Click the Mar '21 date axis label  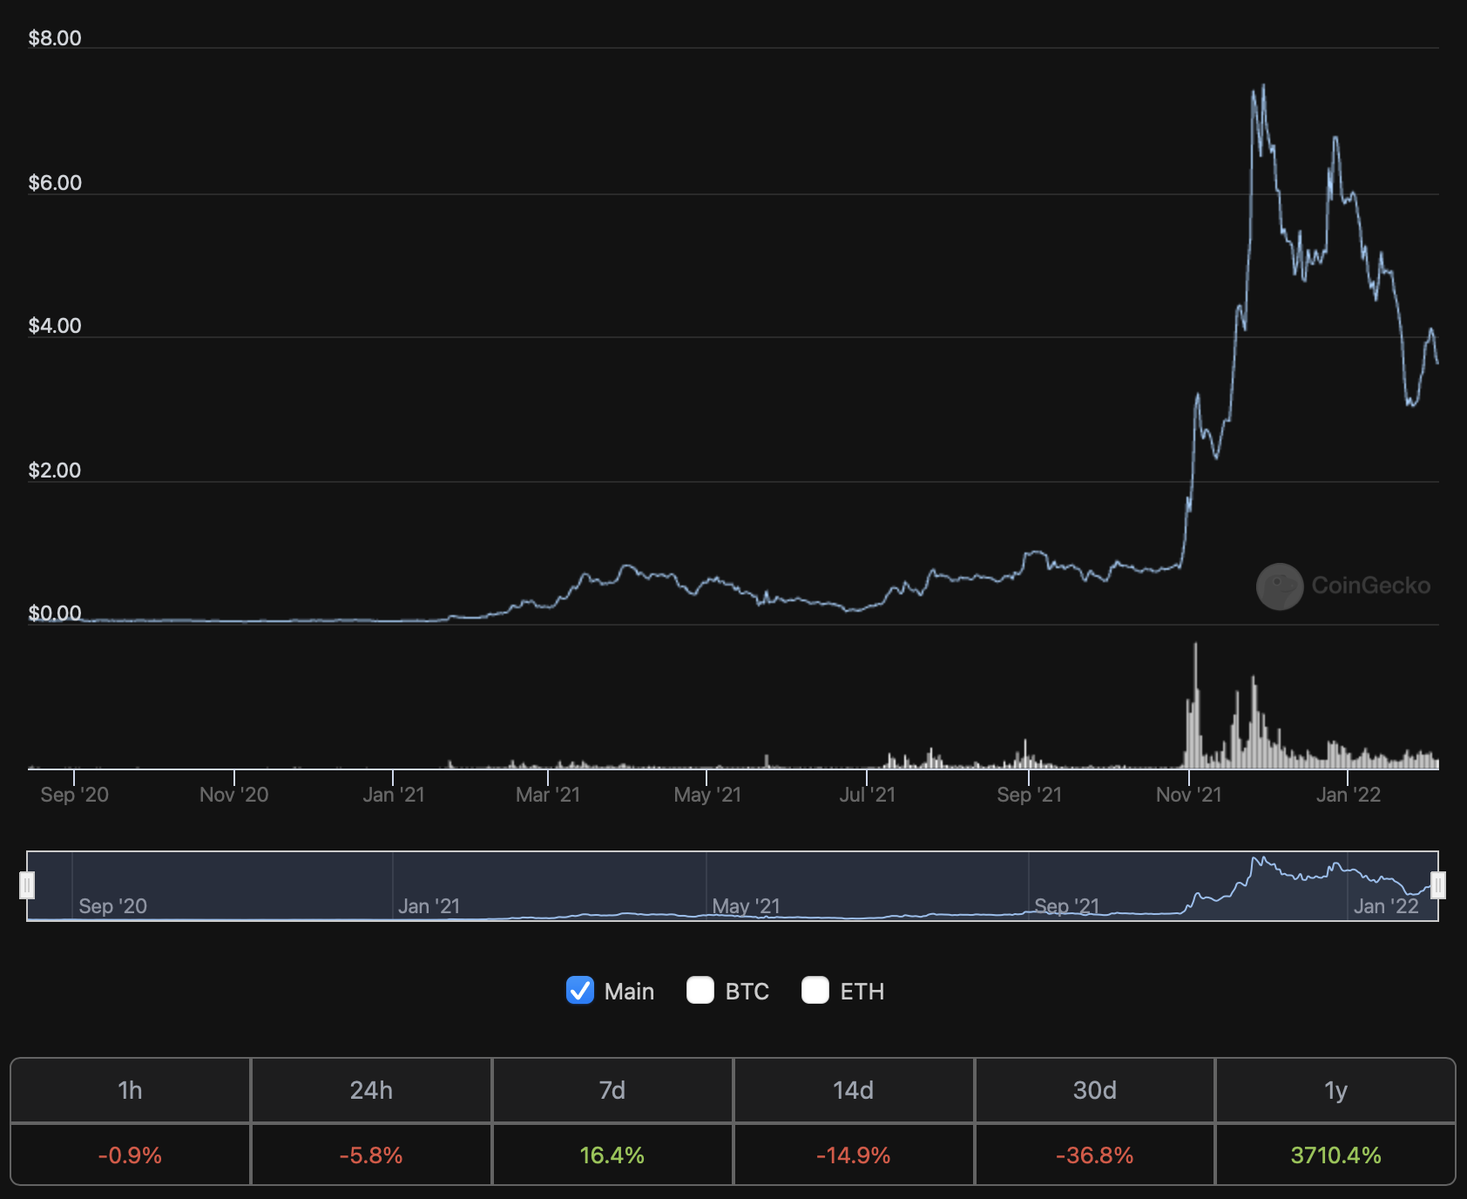[548, 795]
